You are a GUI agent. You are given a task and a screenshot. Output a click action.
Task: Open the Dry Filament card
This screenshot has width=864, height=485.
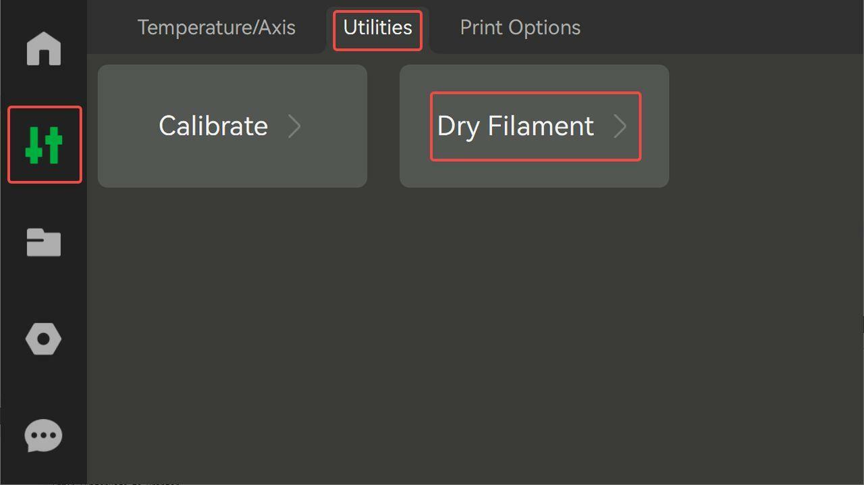tap(534, 126)
